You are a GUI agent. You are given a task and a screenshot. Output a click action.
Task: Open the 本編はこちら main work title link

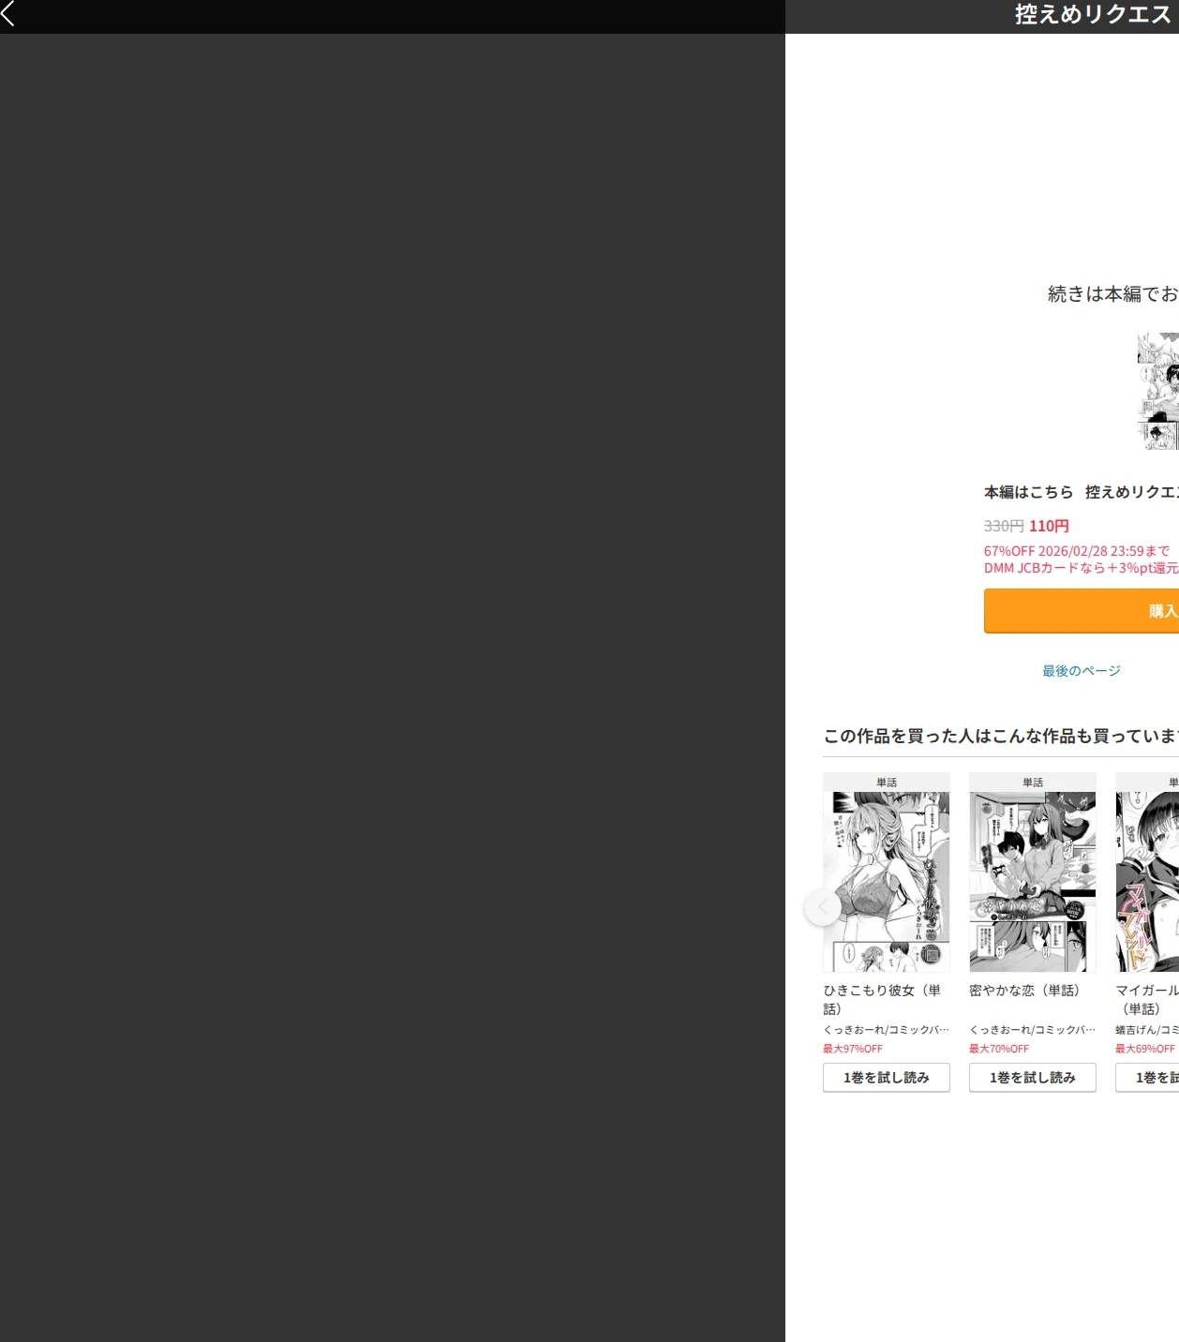1081,492
